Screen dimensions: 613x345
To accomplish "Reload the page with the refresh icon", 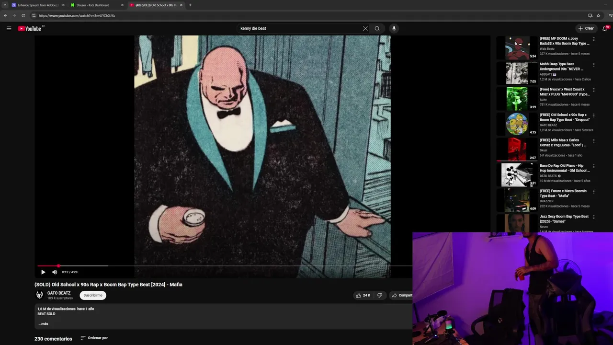I will (x=23, y=15).
